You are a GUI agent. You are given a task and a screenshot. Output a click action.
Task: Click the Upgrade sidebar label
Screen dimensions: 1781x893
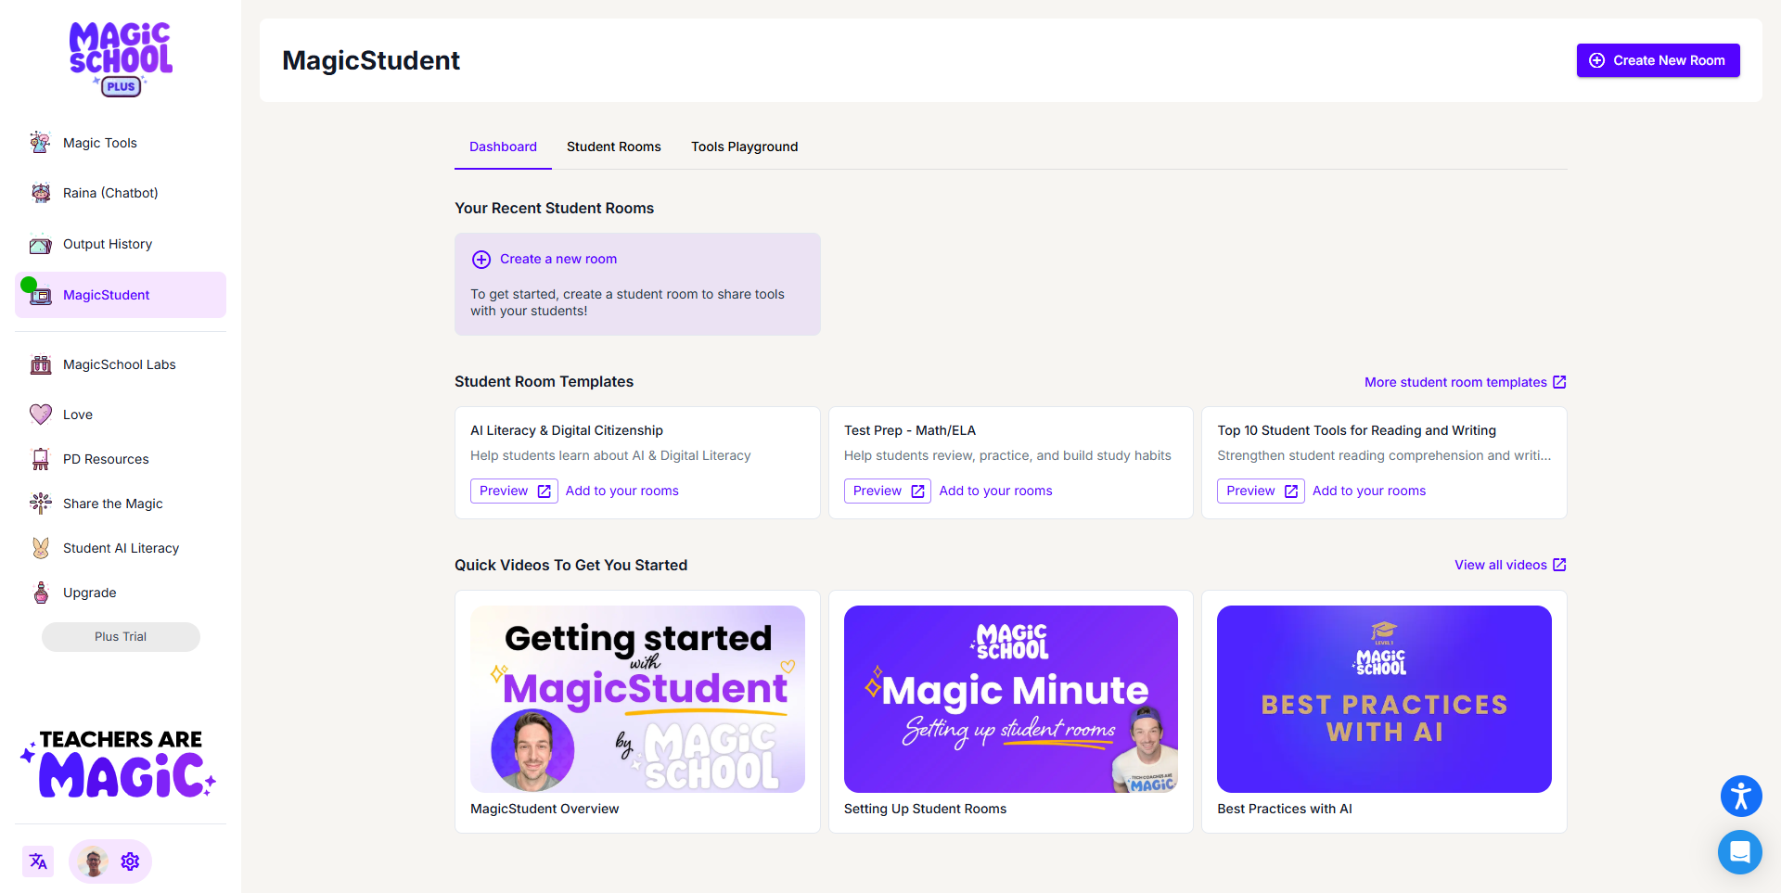click(90, 593)
